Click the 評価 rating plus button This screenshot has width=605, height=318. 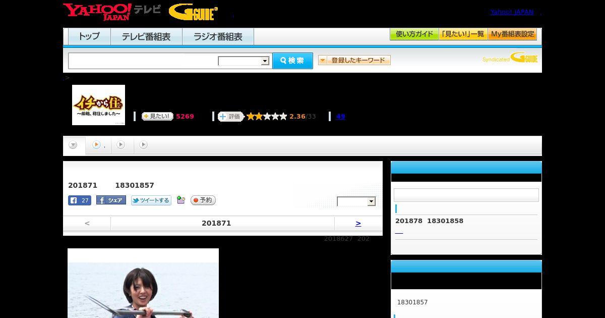click(230, 116)
